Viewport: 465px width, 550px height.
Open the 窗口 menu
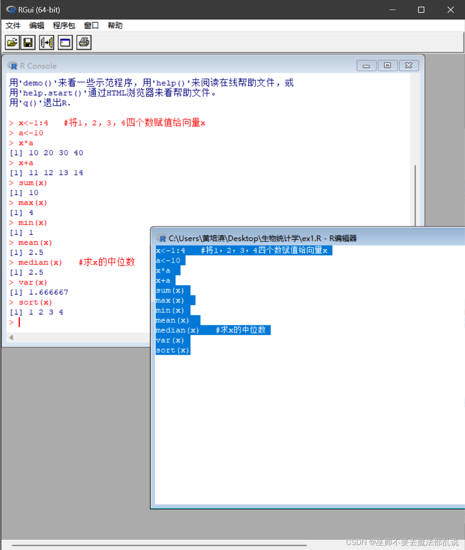tap(91, 26)
